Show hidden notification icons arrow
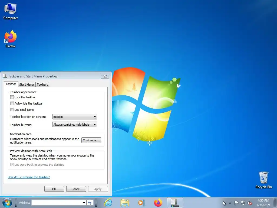Image resolution: width=277 pixels, height=208 pixels. (230, 203)
